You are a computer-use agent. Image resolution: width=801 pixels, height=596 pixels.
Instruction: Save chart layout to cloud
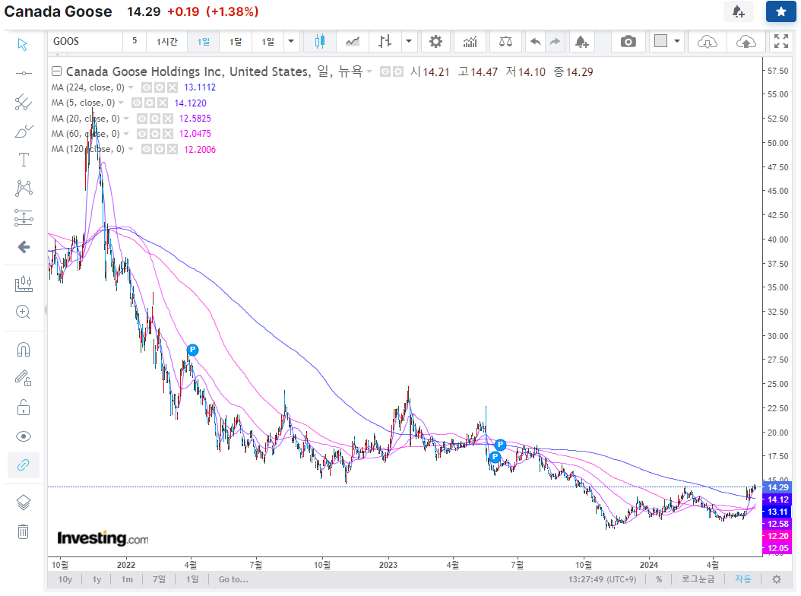(x=746, y=41)
